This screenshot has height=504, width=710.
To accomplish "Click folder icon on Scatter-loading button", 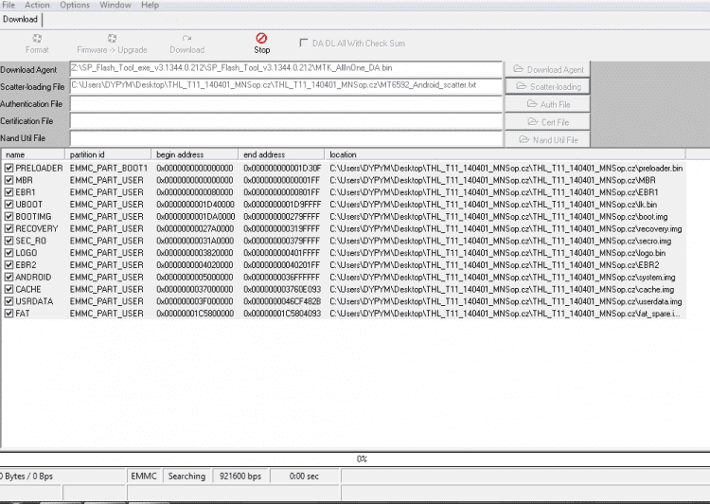I will pos(522,86).
